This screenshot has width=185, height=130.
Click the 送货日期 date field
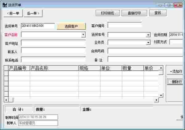click(176, 35)
